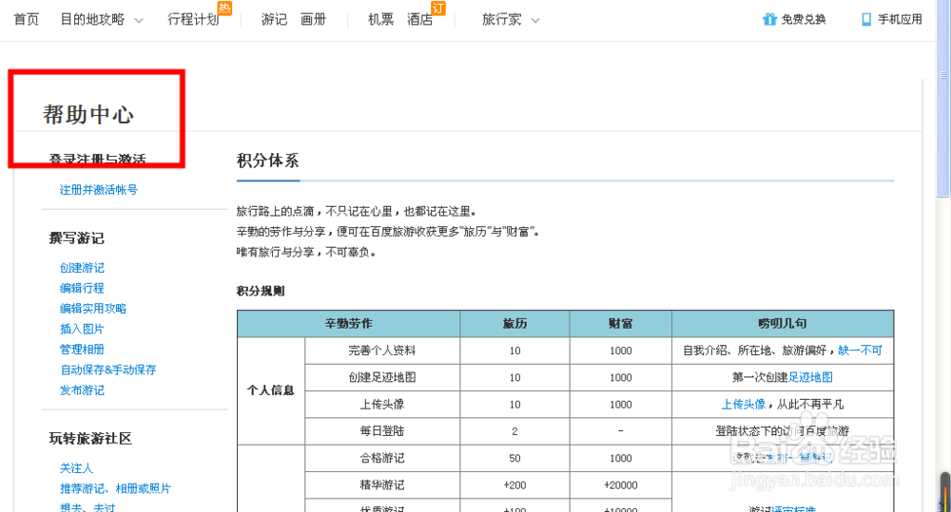The height and width of the screenshot is (512, 951).
Task: Expand the arrow next to 目的地攻略
Action: [x=139, y=21]
